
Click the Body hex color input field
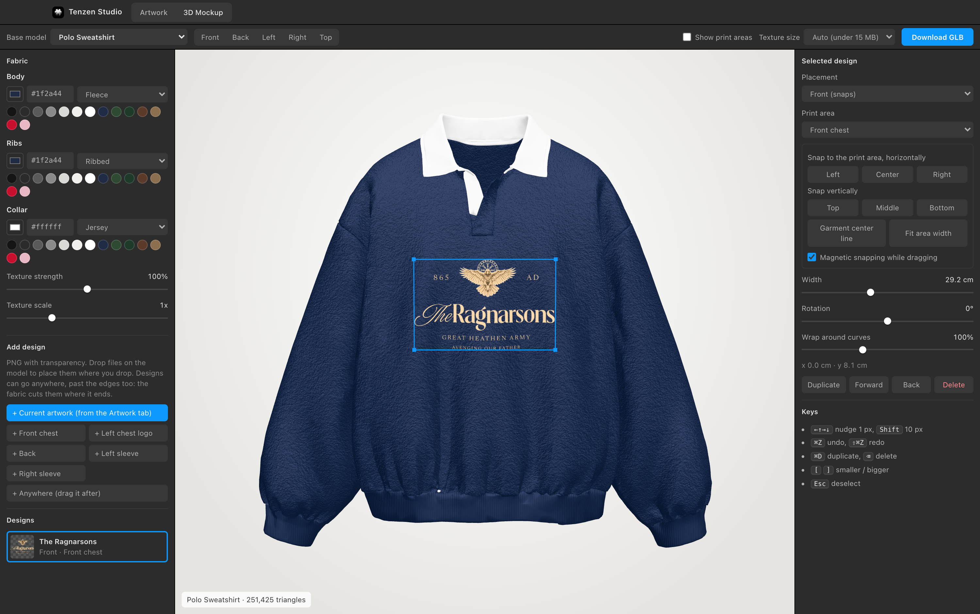(50, 94)
